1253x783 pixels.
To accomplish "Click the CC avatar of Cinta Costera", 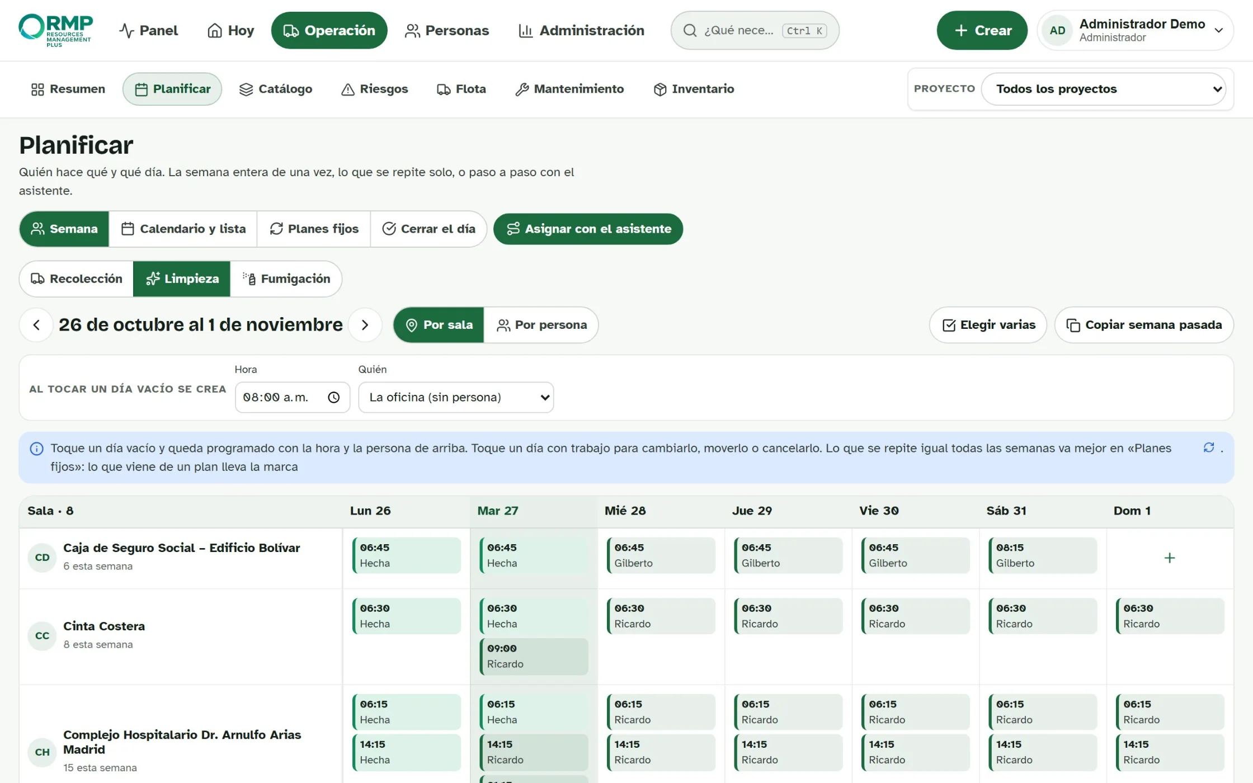I will click(x=43, y=636).
